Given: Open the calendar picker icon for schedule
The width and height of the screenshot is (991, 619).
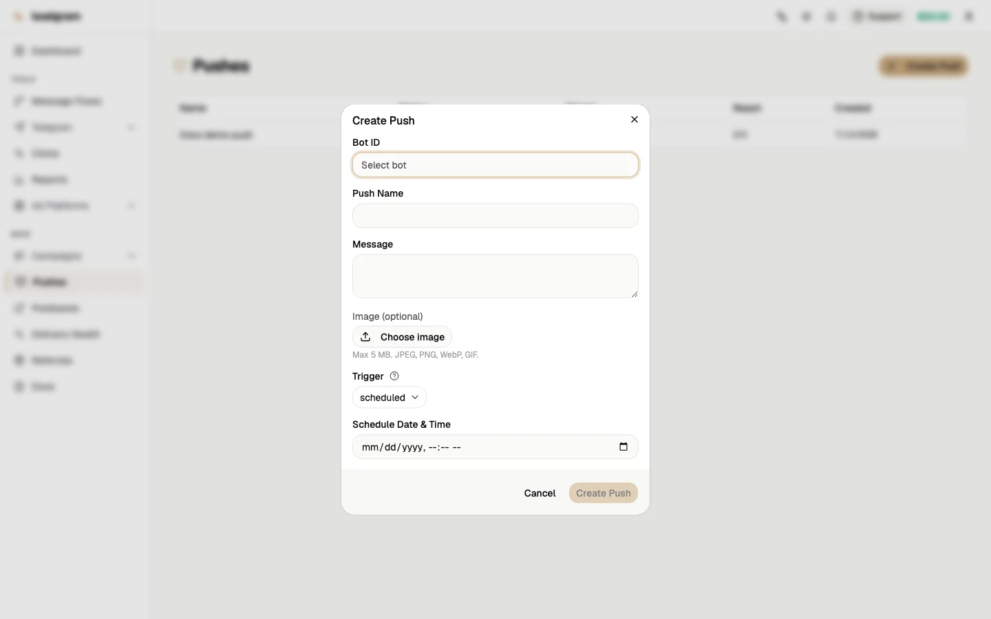Looking at the screenshot, I should [624, 447].
